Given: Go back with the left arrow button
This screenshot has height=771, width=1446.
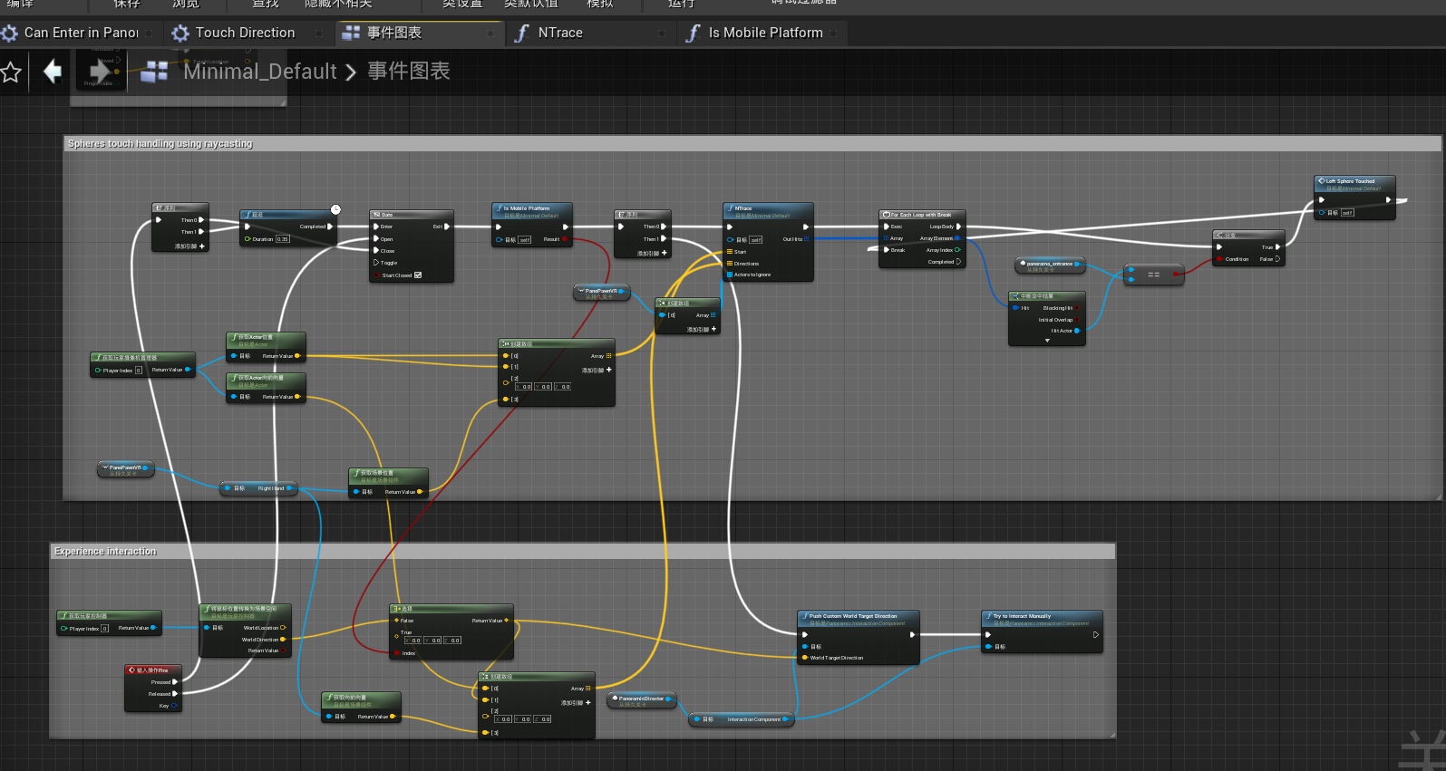Looking at the screenshot, I should point(53,71).
